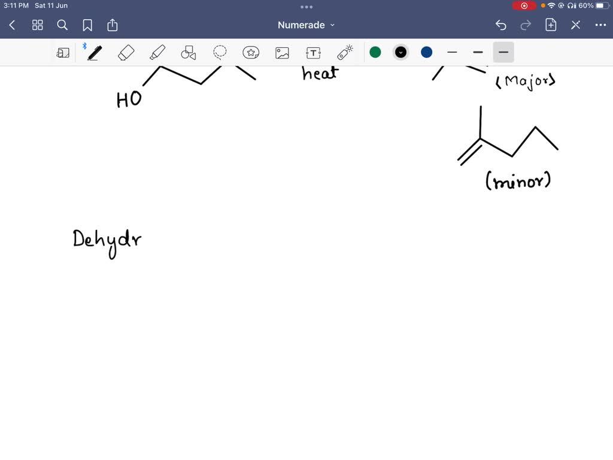
Task: Open the Numerade title dropdown
Action: 306,25
